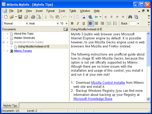The width and height of the screenshot is (152, 114).
Task: Open the Table menu
Action: tap(73, 11)
